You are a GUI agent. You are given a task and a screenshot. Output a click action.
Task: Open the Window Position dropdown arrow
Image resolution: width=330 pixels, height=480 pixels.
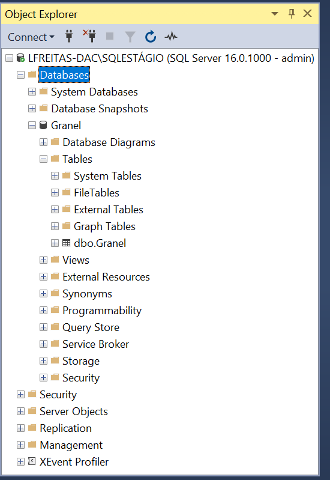275,13
